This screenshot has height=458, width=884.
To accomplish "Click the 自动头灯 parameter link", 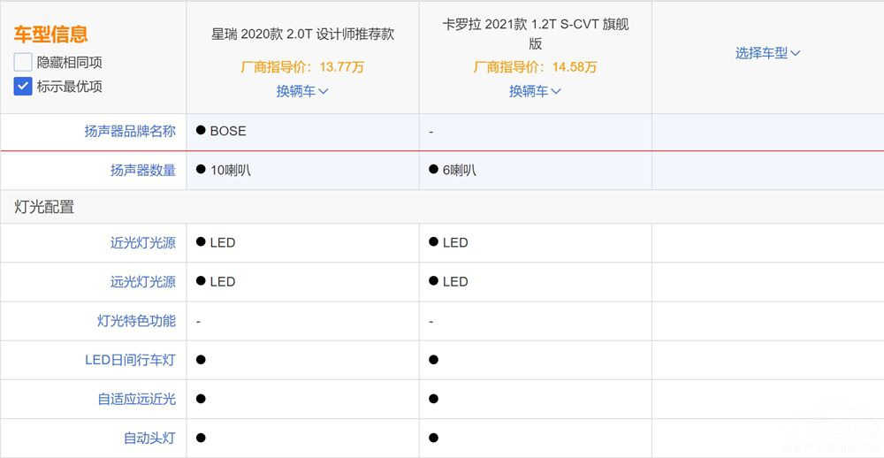I will pos(149,438).
